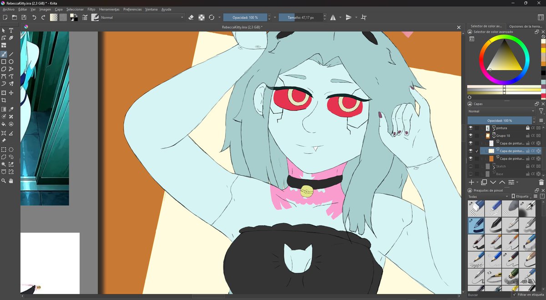
Task: Toggle eraser mode in toolbar
Action: point(191,17)
